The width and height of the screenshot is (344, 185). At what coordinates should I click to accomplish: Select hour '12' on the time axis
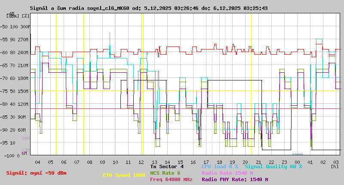click(x=141, y=162)
